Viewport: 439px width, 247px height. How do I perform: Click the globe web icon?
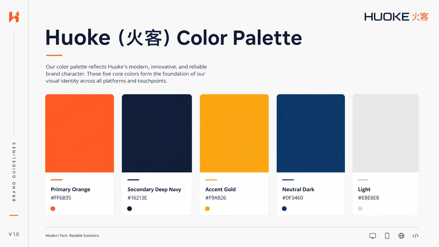coord(401,236)
